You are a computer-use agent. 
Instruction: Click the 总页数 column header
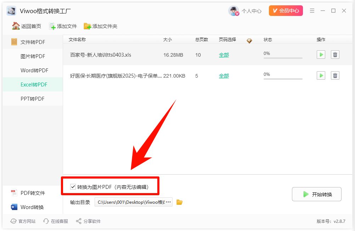[202, 40]
